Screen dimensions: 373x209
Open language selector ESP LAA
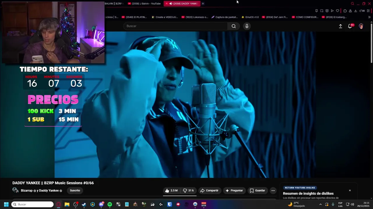340,204
